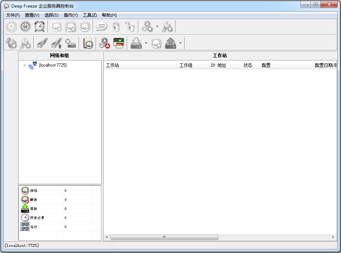Open the 查看(V) menu
341x253 pixels.
[x=32, y=15]
